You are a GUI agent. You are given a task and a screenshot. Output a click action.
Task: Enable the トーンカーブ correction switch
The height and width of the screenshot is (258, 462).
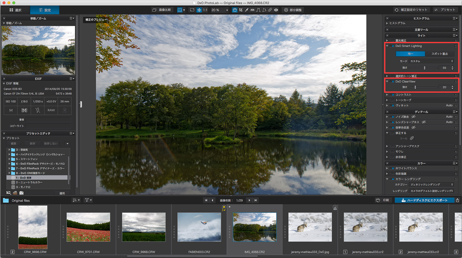pos(392,100)
